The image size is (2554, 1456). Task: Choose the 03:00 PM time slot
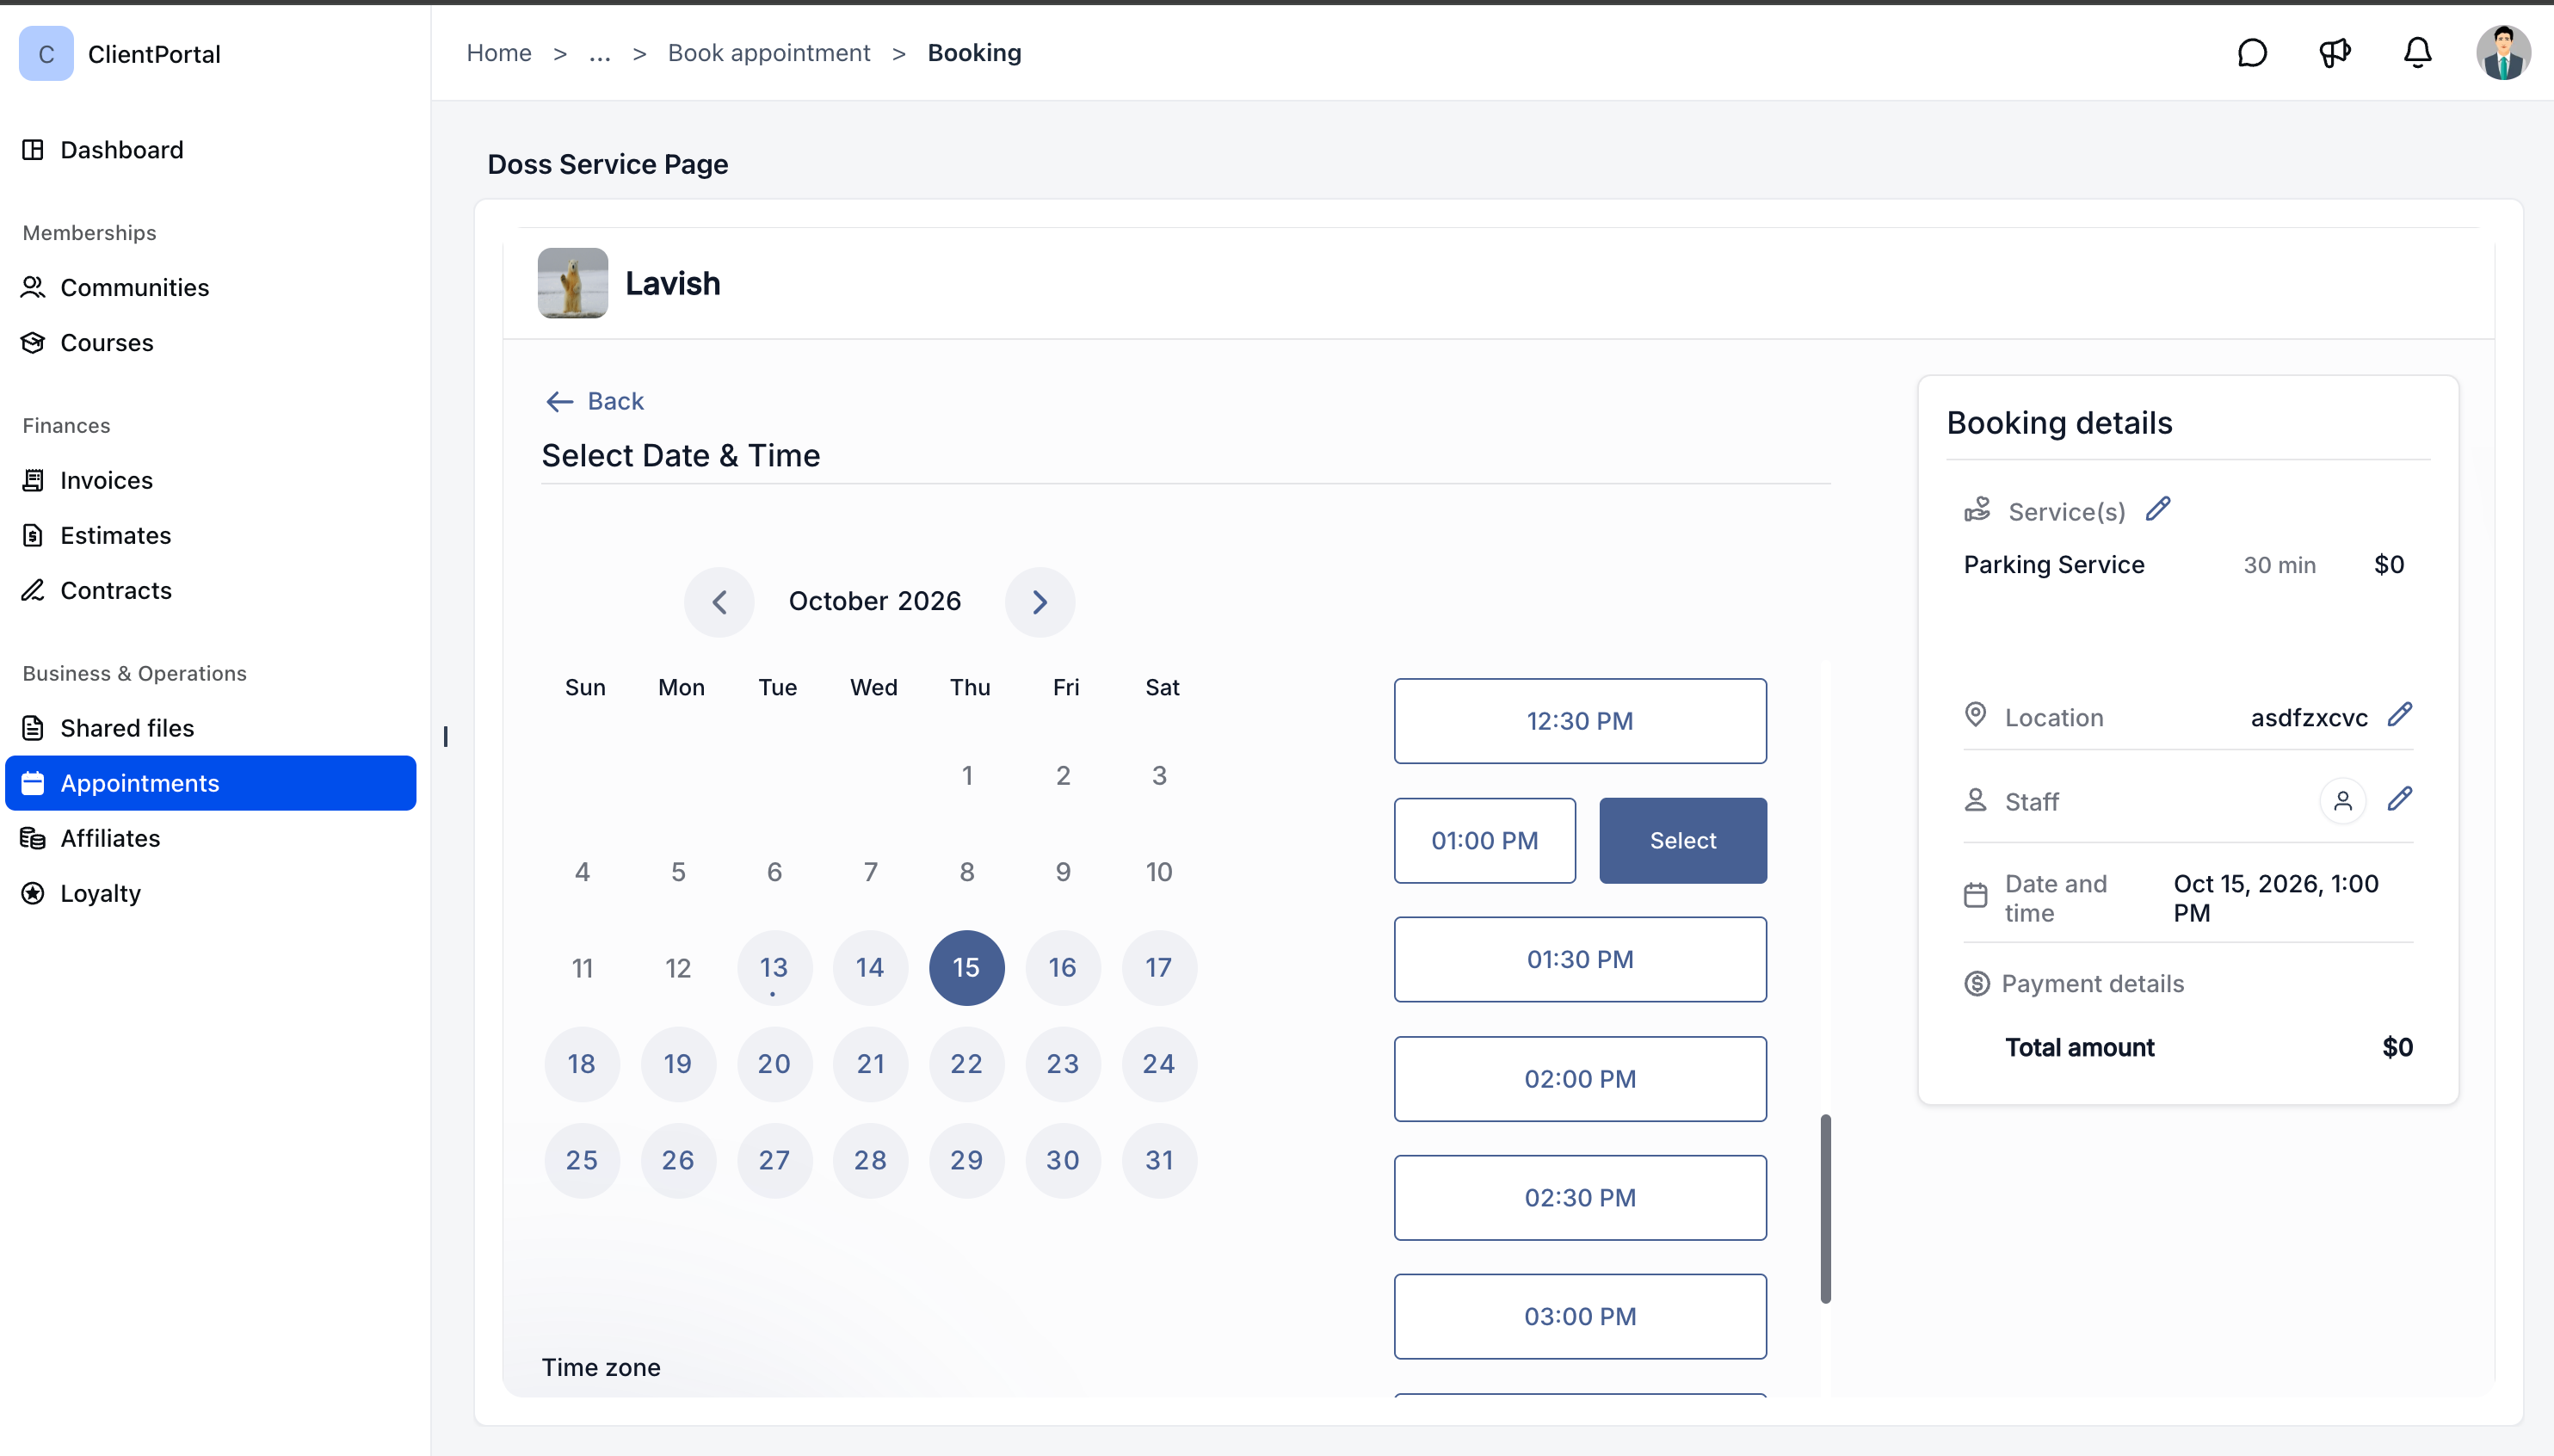pyautogui.click(x=1580, y=1317)
